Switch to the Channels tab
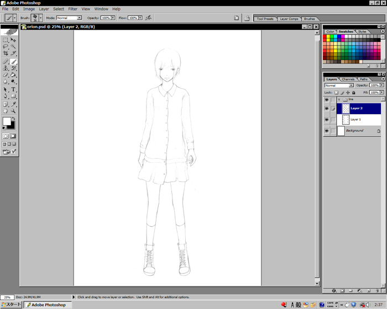The image size is (387, 309). tap(348, 79)
